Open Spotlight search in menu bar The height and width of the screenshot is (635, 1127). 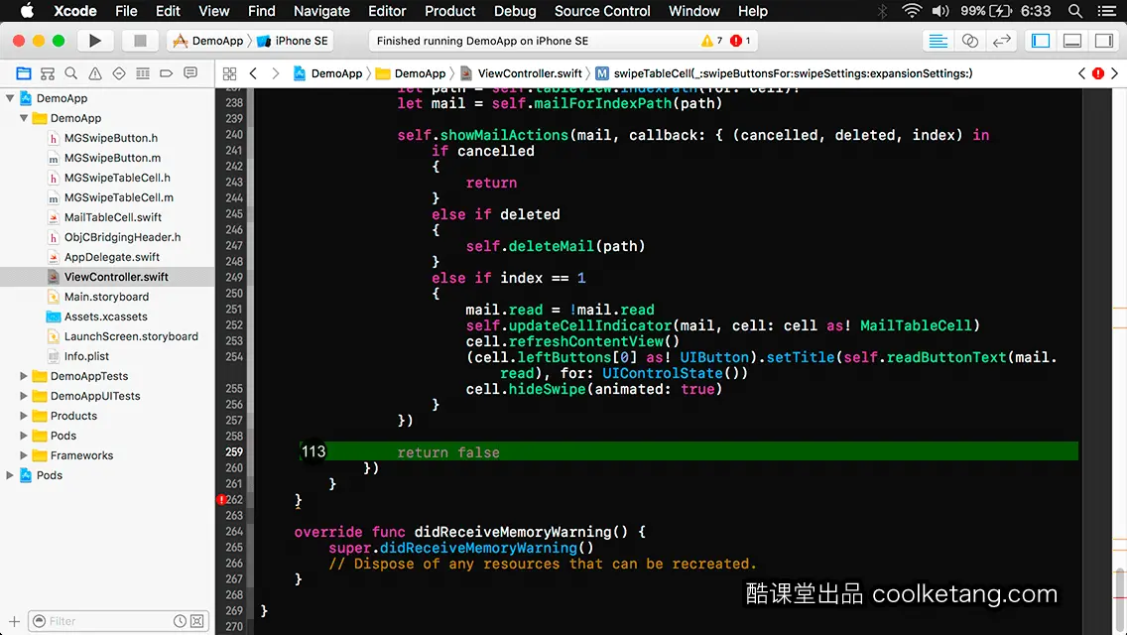(x=1075, y=11)
